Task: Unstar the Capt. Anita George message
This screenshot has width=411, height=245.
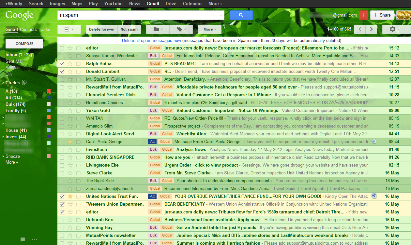Action: pos(70,142)
